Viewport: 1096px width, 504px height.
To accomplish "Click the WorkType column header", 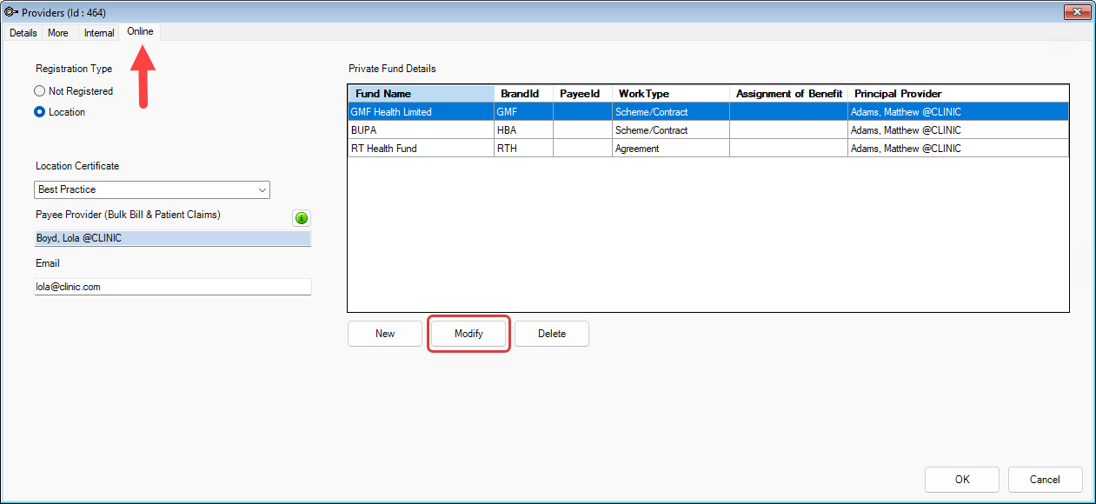I will click(671, 94).
